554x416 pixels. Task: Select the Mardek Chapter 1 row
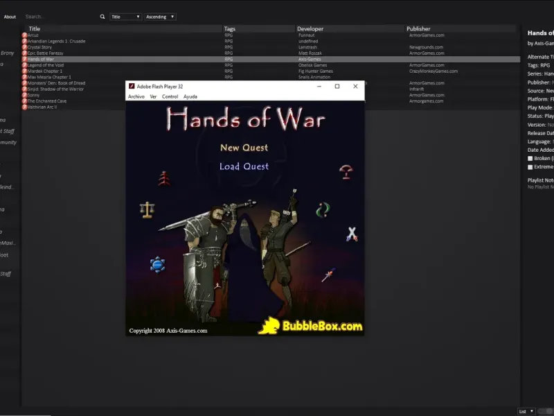271,71
